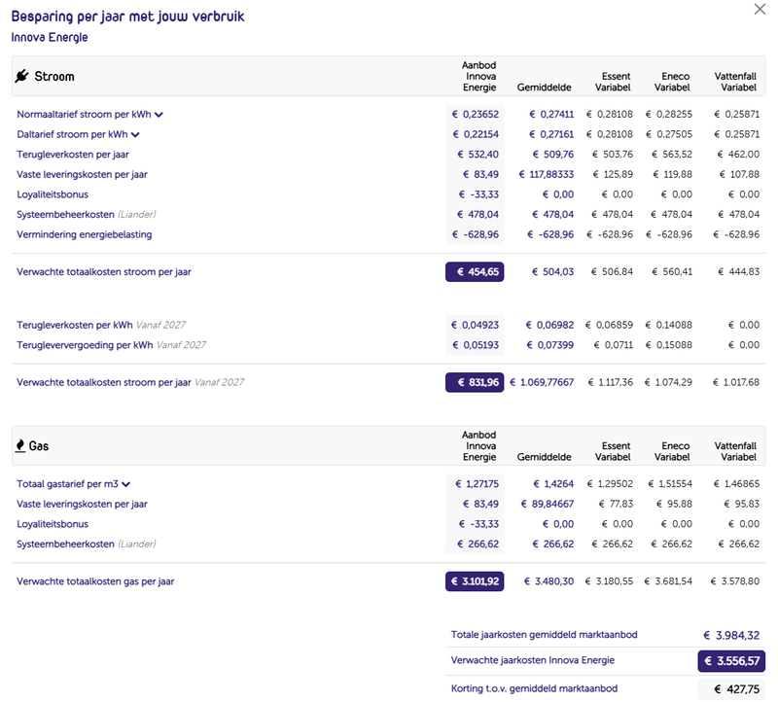The height and width of the screenshot is (702, 778).
Task: Click Aanbod Innova Energie header in Gas table
Action: pos(479,446)
